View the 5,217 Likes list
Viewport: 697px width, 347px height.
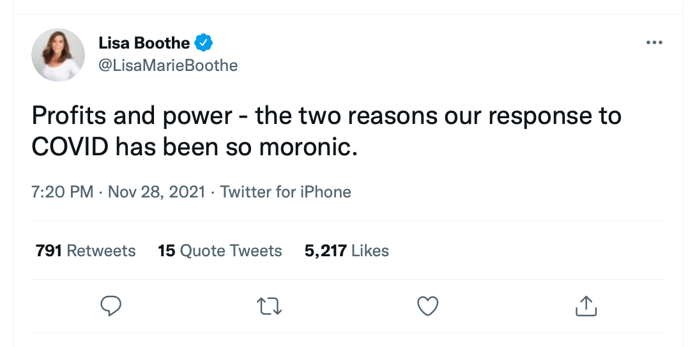(x=346, y=251)
